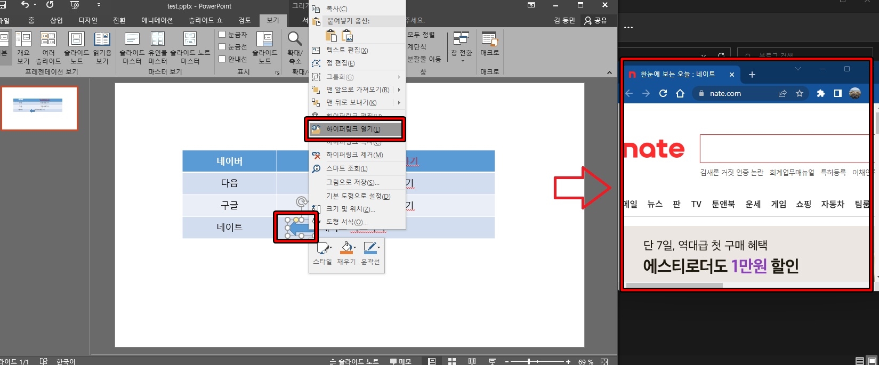The height and width of the screenshot is (365, 879).
Task: Click Reading View icon in the status bar
Action: pos(472,361)
